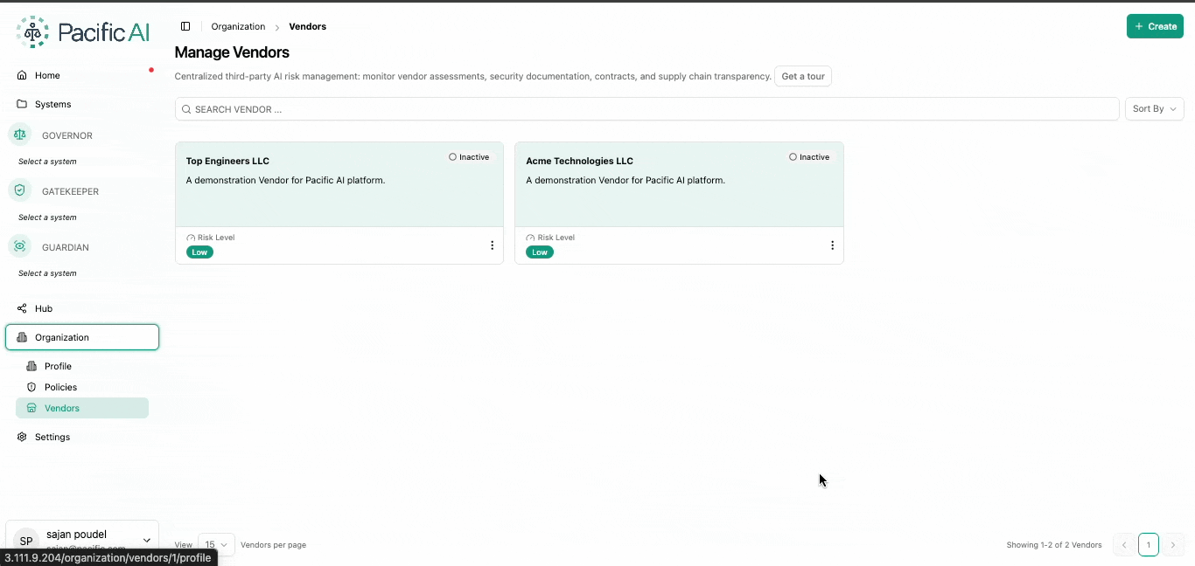Open the Home icon in sidebar
This screenshot has height=566, width=1195.
pyautogui.click(x=22, y=75)
